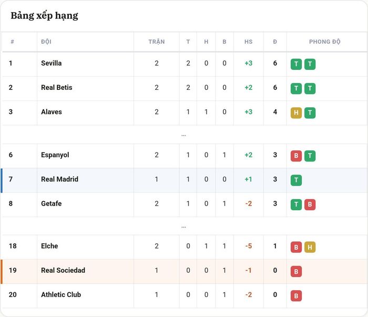Expand hidden rows between Getafe and Elche
The width and height of the screenshot is (368, 317).
184,227
